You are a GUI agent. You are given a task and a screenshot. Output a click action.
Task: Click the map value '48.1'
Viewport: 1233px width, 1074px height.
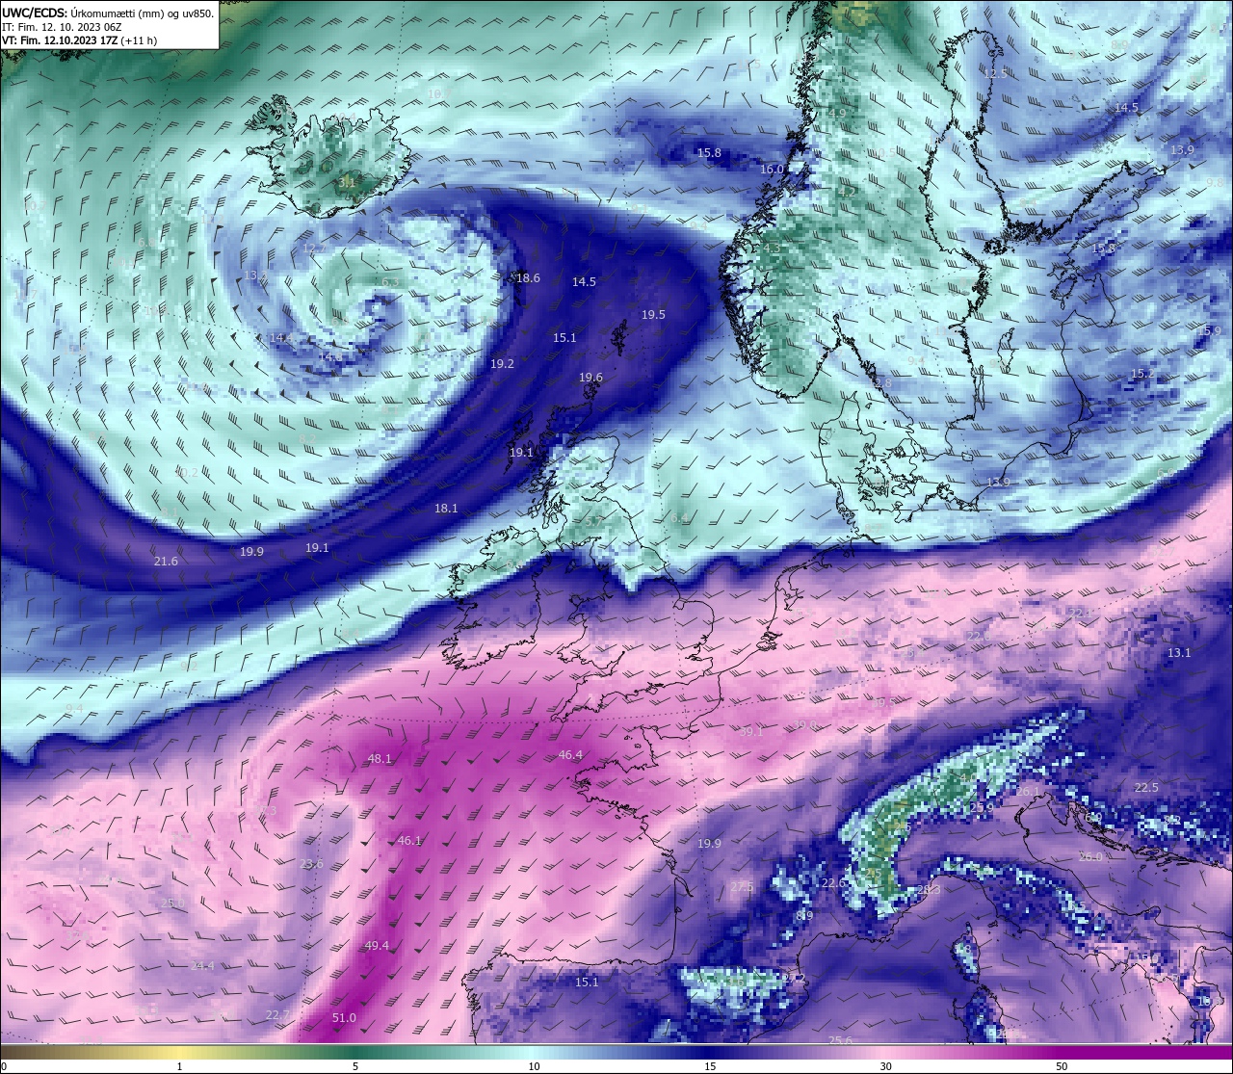click(380, 759)
